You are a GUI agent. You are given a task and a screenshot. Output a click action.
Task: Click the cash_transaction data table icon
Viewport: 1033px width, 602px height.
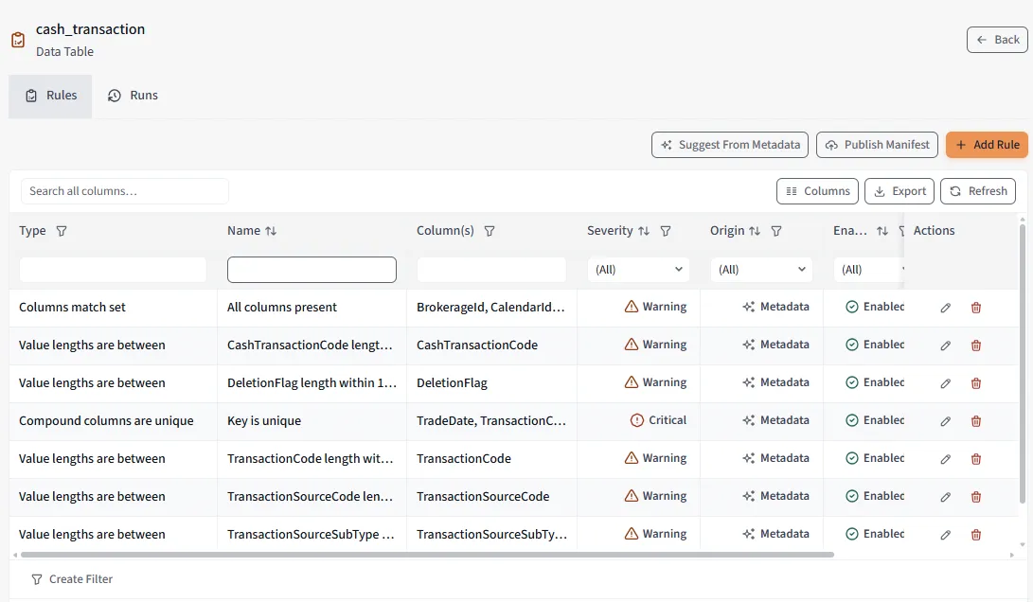18,40
